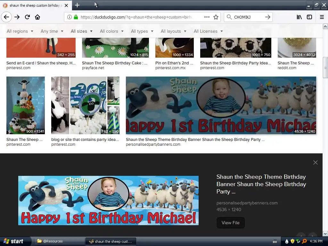Click the green arrow download tray icon
Screen dimensions: 328x246
tap(298, 242)
